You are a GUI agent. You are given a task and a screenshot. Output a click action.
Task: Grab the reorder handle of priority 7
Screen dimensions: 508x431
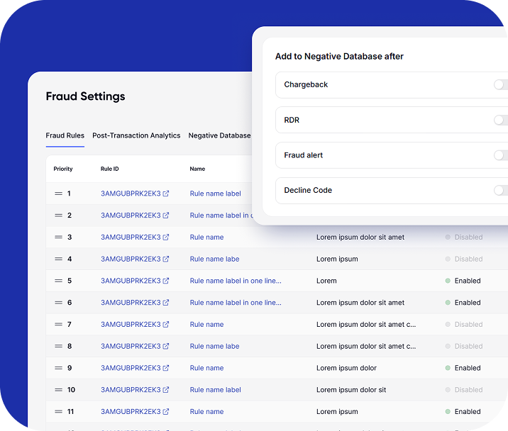coord(59,324)
